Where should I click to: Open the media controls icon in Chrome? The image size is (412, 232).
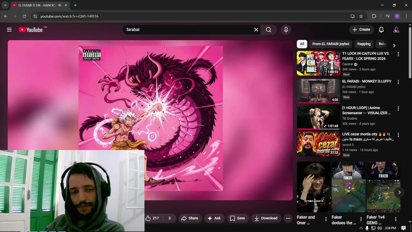point(388,16)
